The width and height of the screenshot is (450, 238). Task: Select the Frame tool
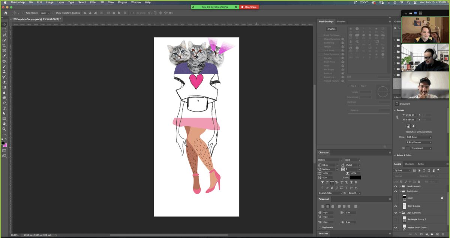4,51
